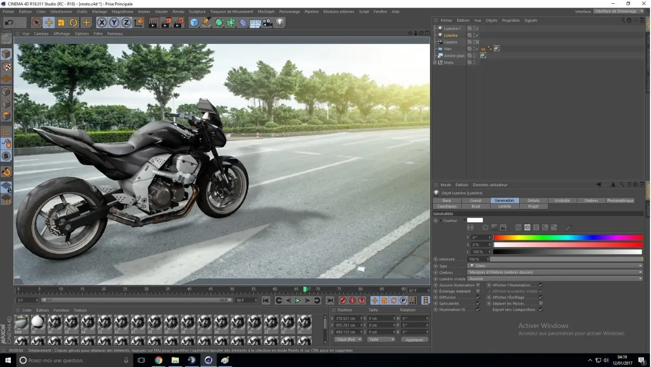
Task: Open the render settings clapperboard gear icon
Action: [177, 23]
